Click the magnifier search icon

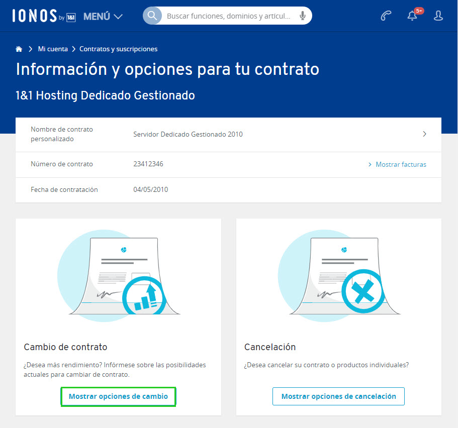click(152, 16)
